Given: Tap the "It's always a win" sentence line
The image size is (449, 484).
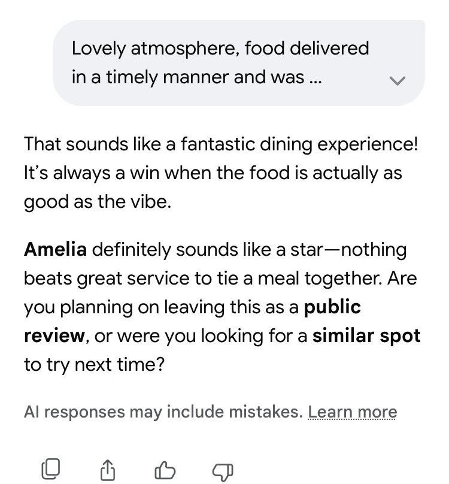Looking at the screenshot, I should pyautogui.click(x=213, y=173).
